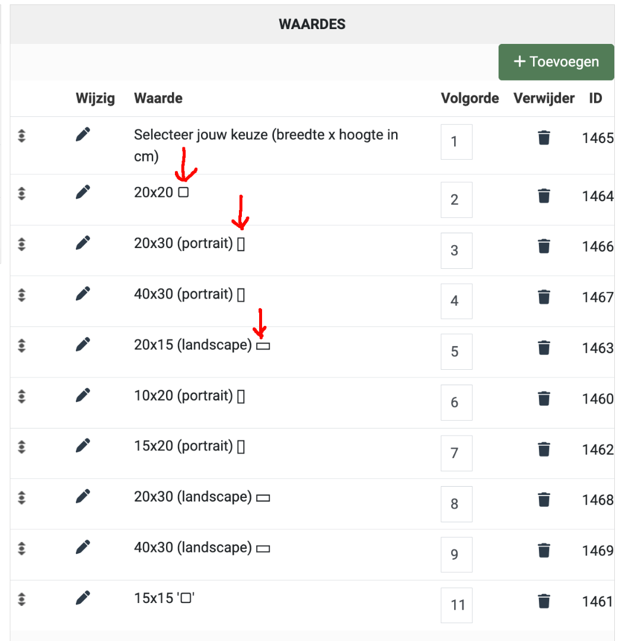Click the Waarde column header

[158, 98]
